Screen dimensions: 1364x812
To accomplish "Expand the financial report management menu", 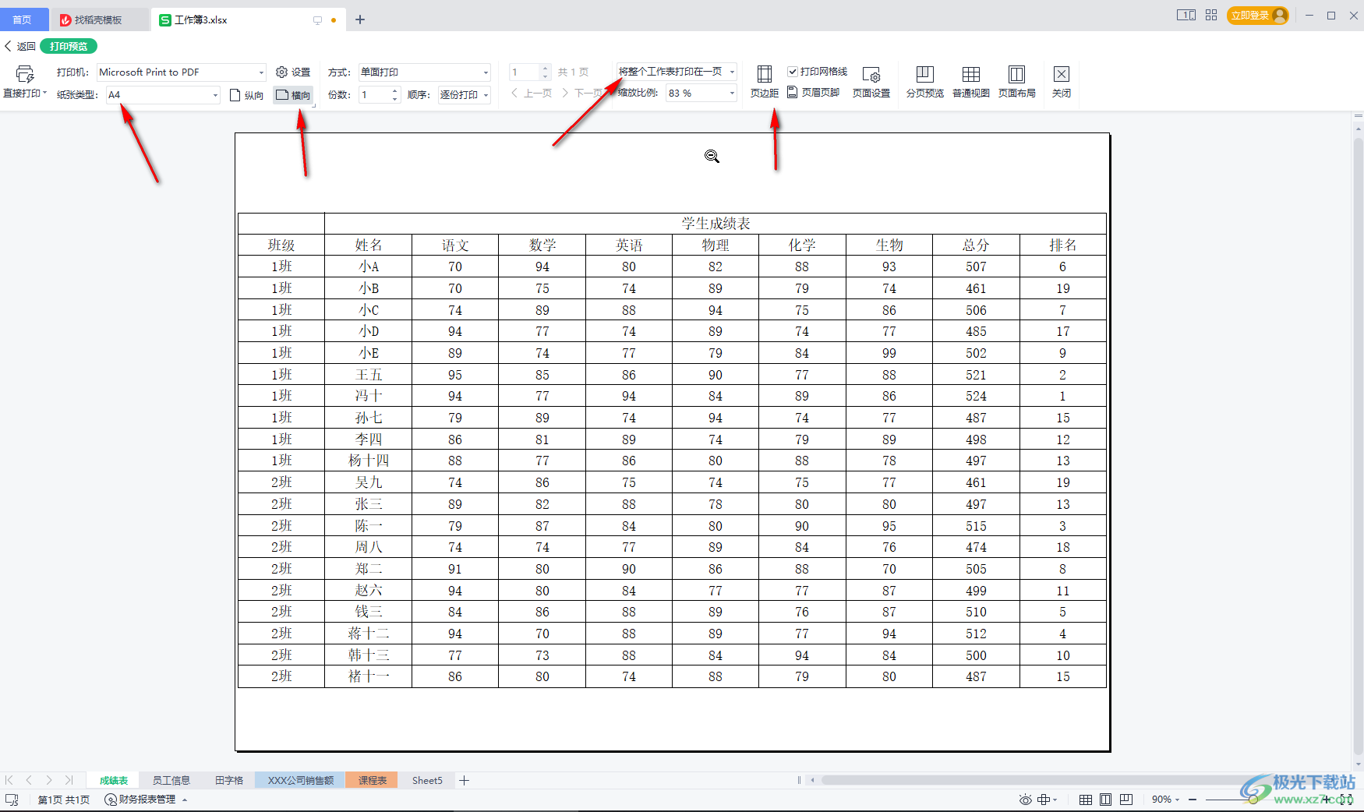I will pos(147,800).
